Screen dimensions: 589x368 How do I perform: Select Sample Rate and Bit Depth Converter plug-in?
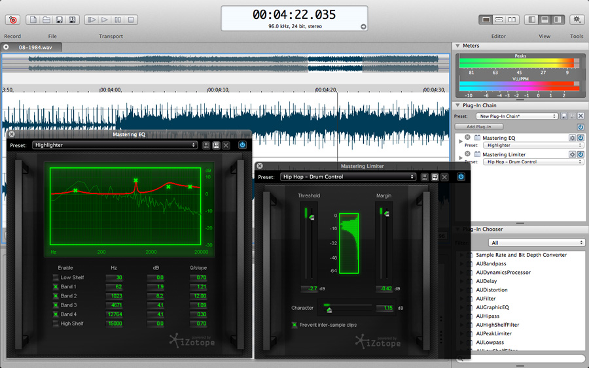point(521,255)
